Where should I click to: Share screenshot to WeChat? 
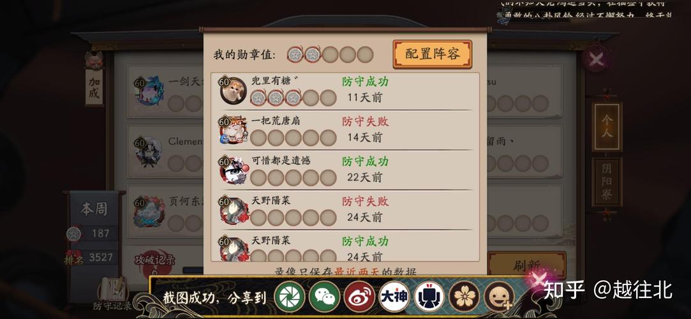pyautogui.click(x=324, y=296)
